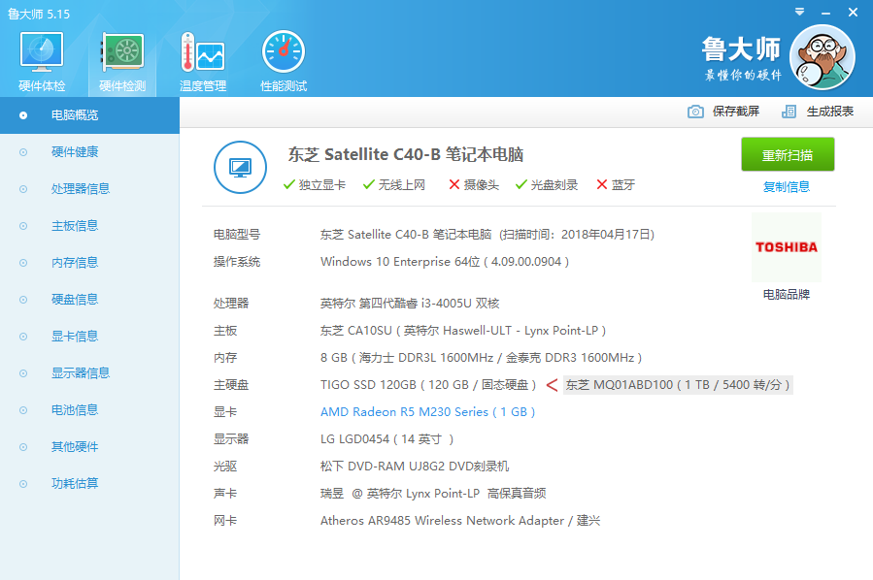Click the 鲁大师 mascot avatar
Screen dimensions: 873x580
pos(822,56)
